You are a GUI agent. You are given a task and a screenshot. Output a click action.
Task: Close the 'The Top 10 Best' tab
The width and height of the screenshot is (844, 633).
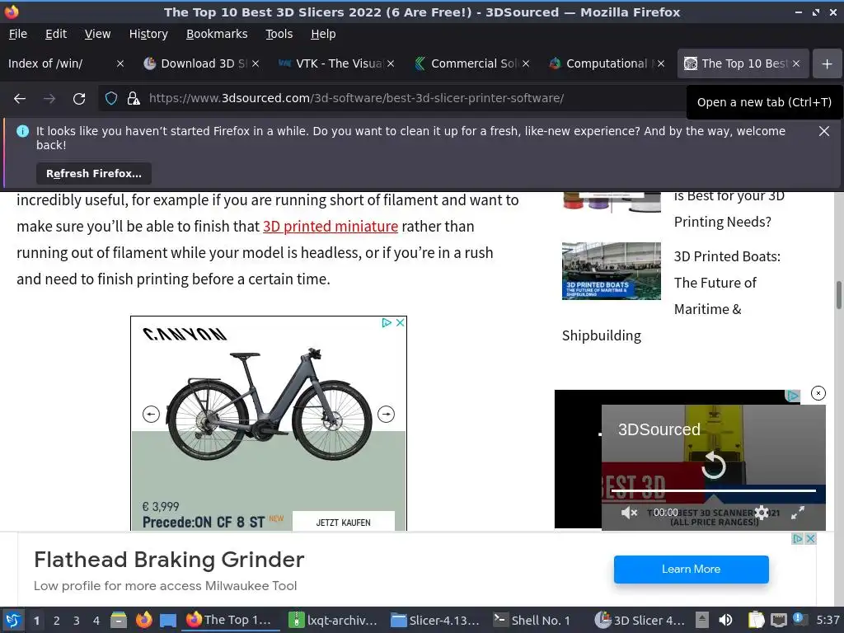tap(796, 63)
